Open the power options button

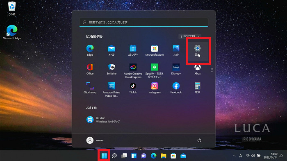point(199,141)
